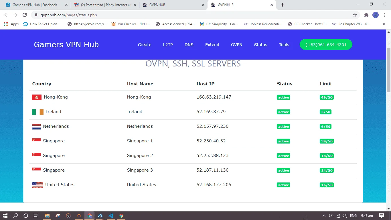Open Visual Studio Code from the taskbar
Image resolution: width=391 pixels, height=220 pixels.
(x=111, y=216)
